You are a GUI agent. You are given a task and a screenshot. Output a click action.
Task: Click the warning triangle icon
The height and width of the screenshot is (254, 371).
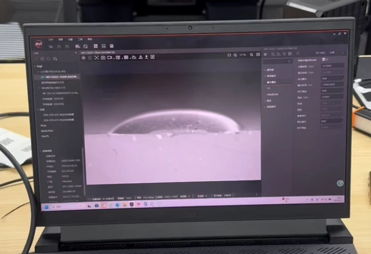pos(141,57)
